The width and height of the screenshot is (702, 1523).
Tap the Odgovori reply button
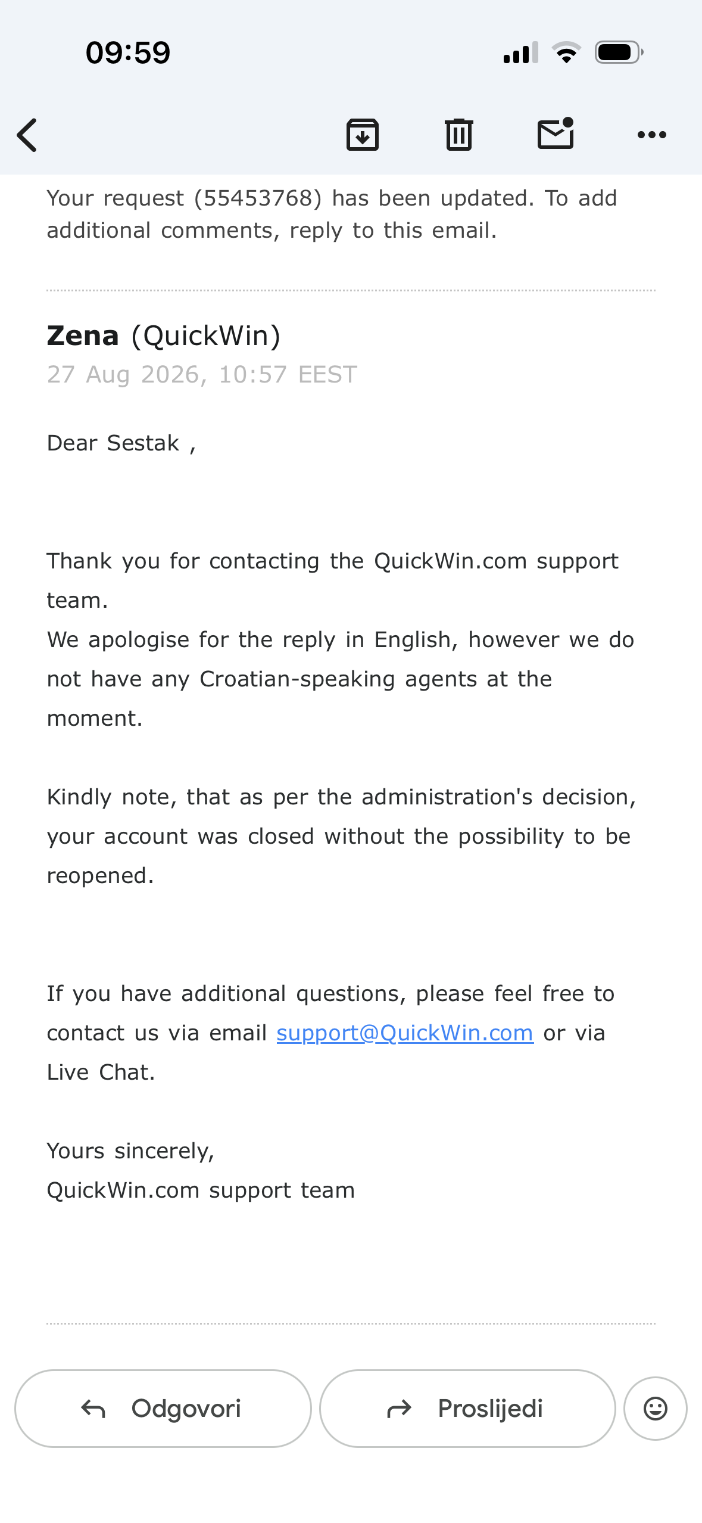[163, 1409]
